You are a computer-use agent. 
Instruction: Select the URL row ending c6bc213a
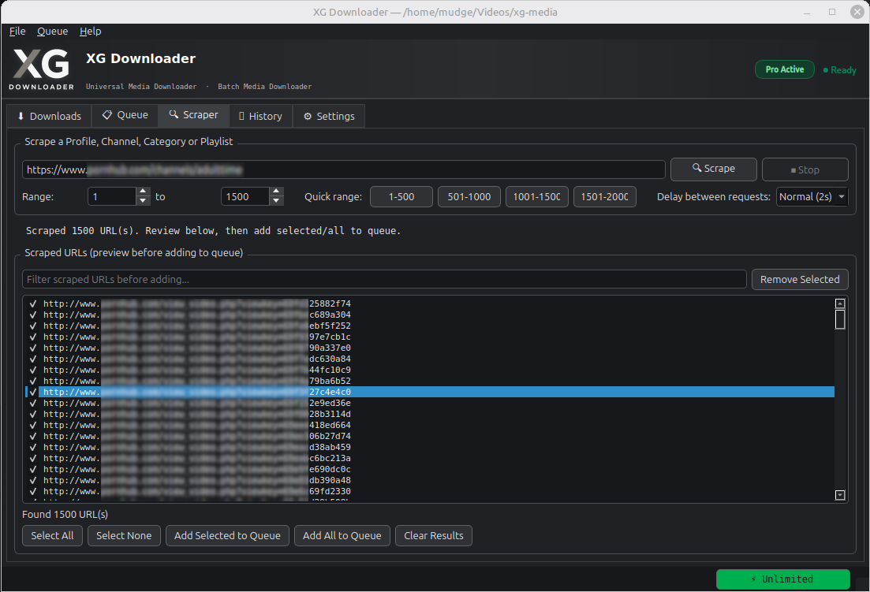[x=430, y=459]
